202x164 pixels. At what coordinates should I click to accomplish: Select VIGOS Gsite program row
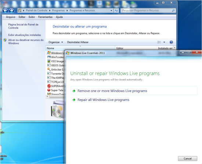[x=55, y=65]
